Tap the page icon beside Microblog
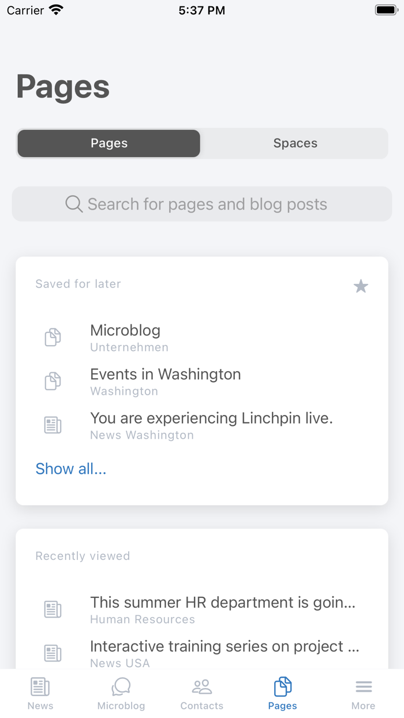404x718 pixels. (x=53, y=337)
